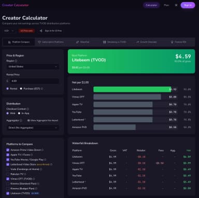Click Letterboxd Video Store info icon
This screenshot has width=199, height=198.
click(51, 164)
